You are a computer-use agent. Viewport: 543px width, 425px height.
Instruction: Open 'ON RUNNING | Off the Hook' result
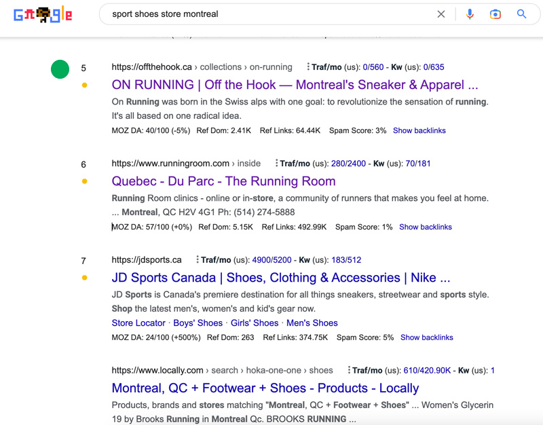pos(295,85)
